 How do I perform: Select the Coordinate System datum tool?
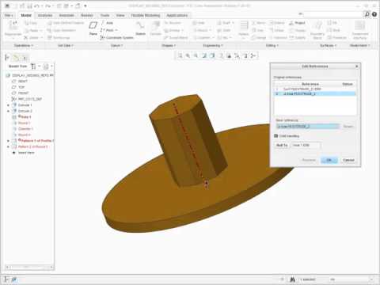(x=116, y=38)
